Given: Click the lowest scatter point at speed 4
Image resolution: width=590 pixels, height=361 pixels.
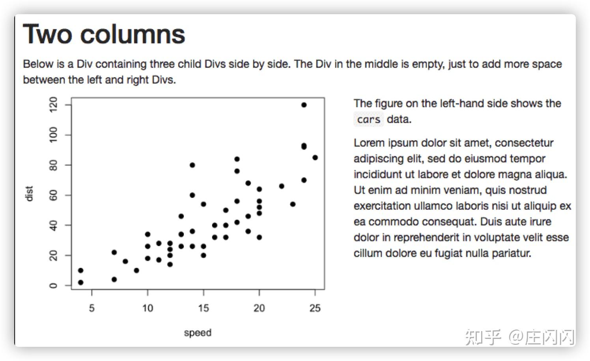Looking at the screenshot, I should 80,282.
